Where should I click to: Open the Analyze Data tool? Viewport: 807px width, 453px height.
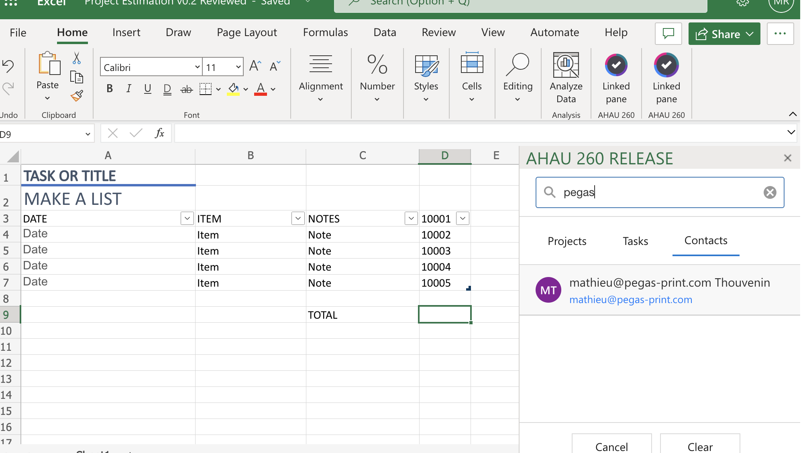[x=566, y=79]
